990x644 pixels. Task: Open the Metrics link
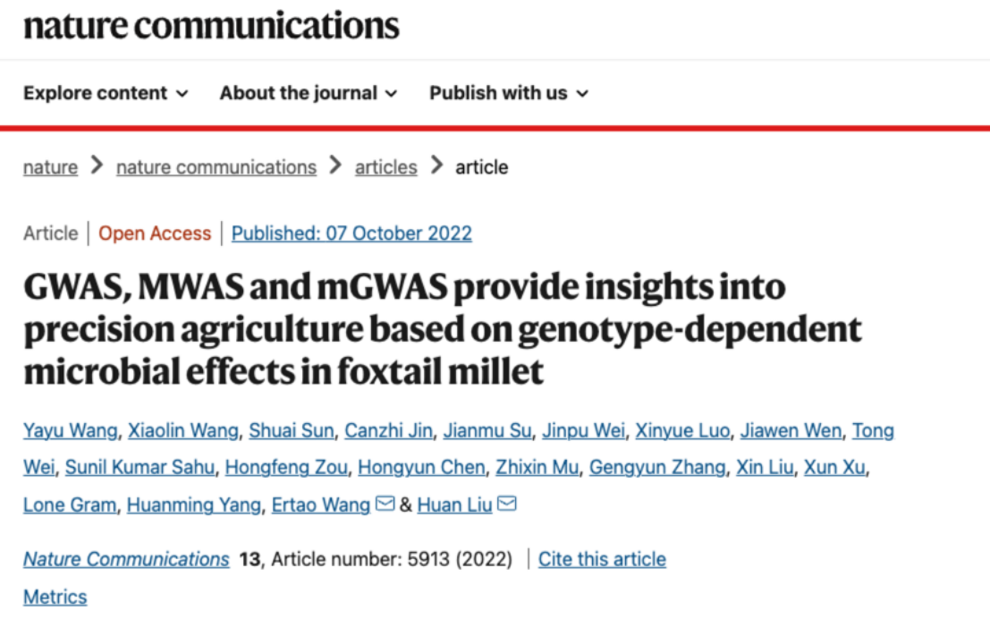click(x=55, y=597)
